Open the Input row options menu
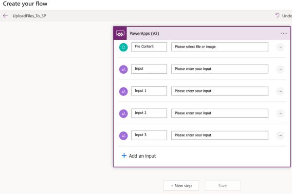Screen dimensions: 292x194 coord(280,69)
